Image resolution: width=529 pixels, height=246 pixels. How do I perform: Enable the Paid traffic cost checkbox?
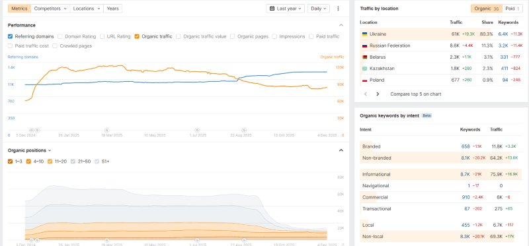[x=10, y=46]
